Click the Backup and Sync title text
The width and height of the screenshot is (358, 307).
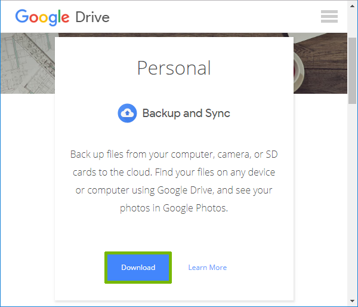(186, 113)
